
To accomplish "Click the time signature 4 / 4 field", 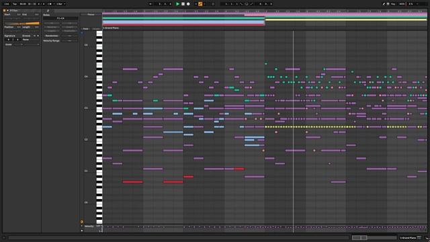I will click(x=41, y=4).
